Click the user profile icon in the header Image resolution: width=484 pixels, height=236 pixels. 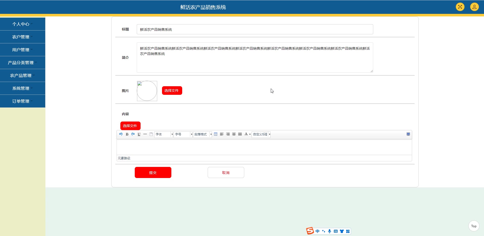(x=474, y=7)
